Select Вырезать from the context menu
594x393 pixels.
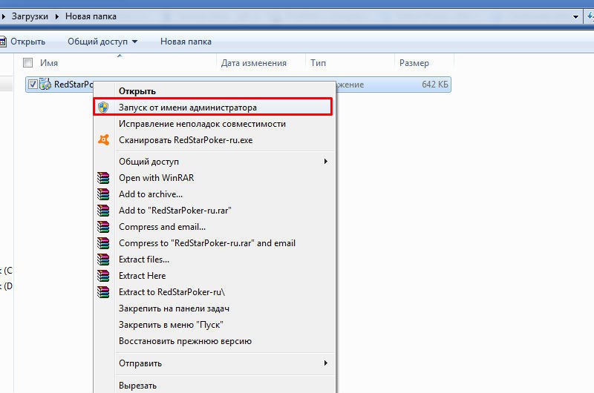(x=138, y=386)
